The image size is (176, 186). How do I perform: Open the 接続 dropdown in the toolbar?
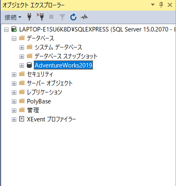click(13, 17)
